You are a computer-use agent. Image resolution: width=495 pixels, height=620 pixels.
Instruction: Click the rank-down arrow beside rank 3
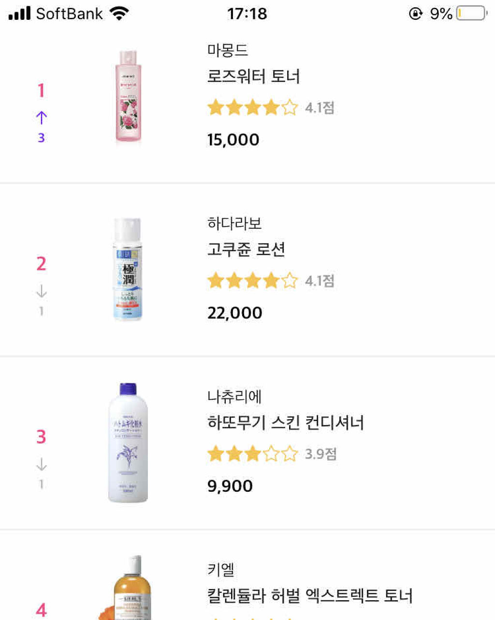point(42,465)
